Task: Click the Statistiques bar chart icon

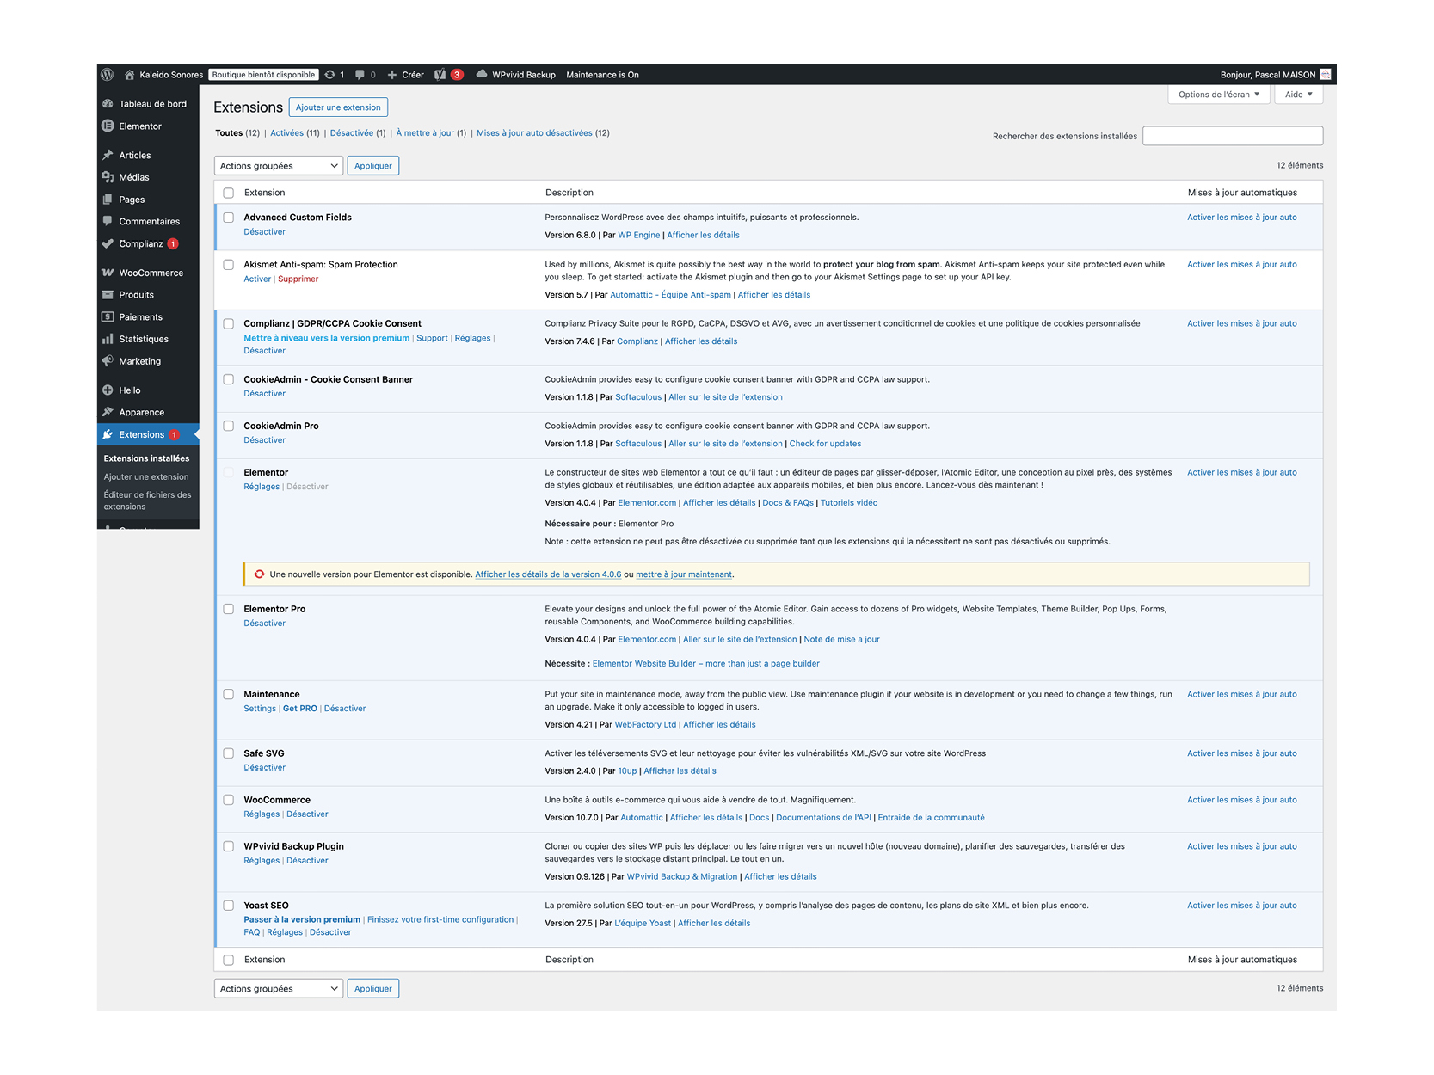Action: click(108, 340)
